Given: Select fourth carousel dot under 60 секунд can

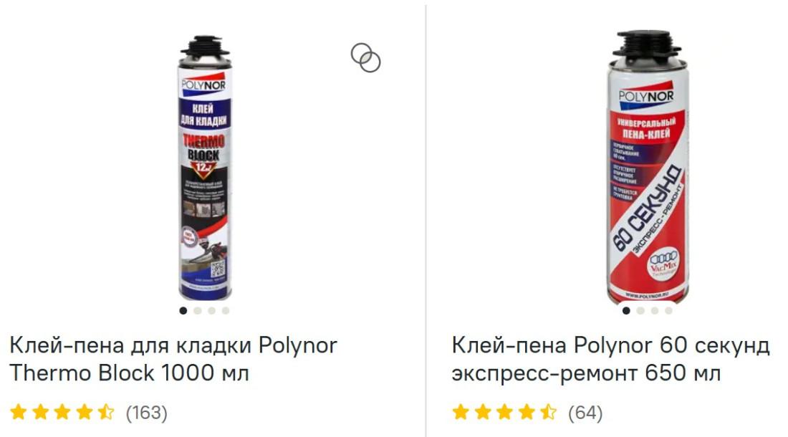Looking at the screenshot, I should (668, 310).
